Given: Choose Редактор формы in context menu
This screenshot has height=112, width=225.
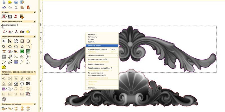Looking at the screenshot, I should 102,46.
